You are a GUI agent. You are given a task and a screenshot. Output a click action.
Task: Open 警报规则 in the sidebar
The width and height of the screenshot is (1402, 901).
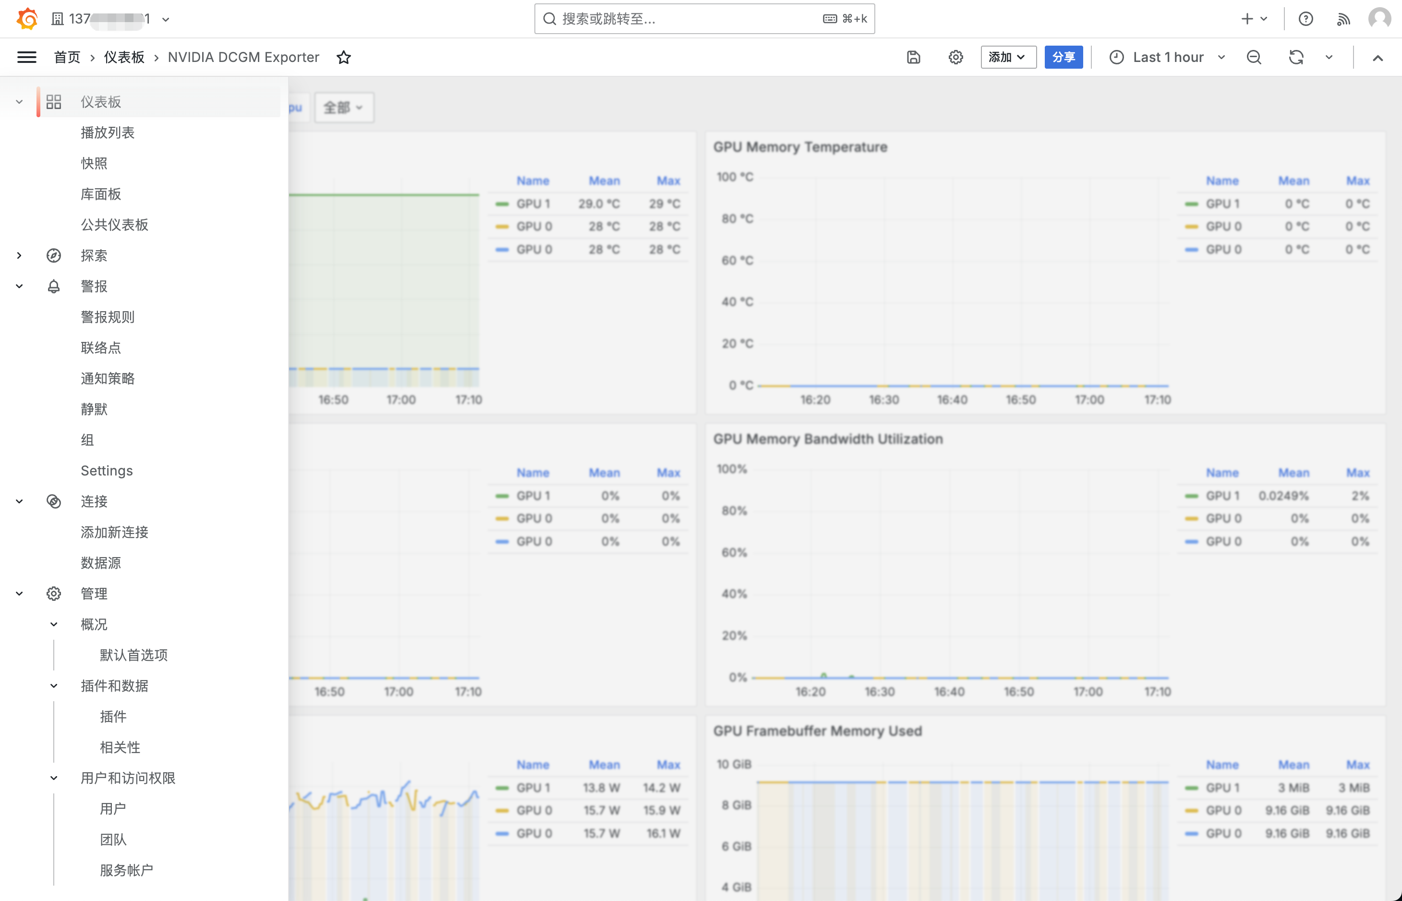108,317
